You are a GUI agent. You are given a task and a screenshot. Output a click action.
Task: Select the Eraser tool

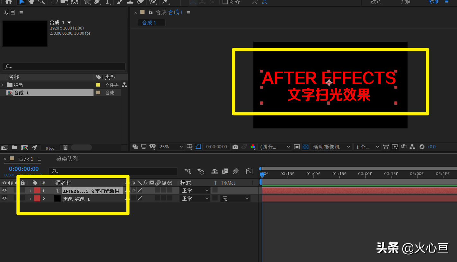click(x=140, y=2)
